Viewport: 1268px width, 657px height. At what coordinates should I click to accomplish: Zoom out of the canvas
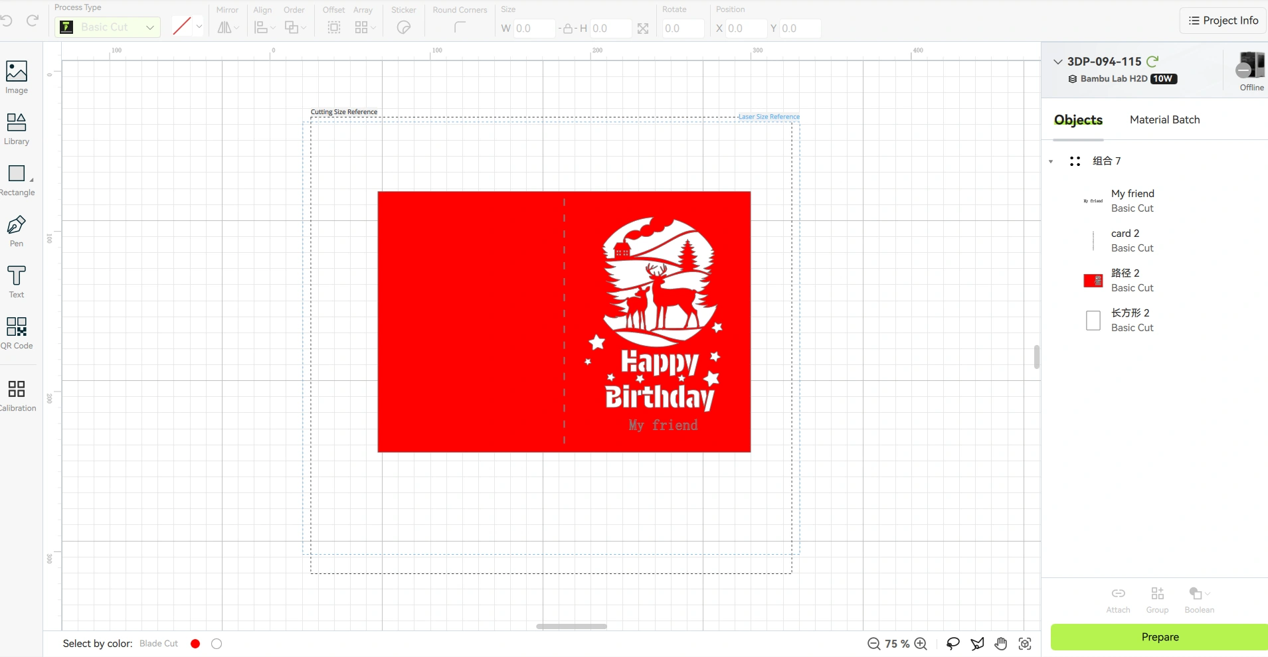click(874, 644)
